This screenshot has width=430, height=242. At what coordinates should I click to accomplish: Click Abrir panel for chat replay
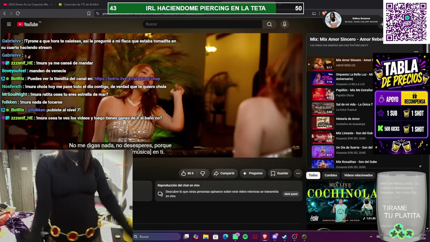[x=291, y=194]
